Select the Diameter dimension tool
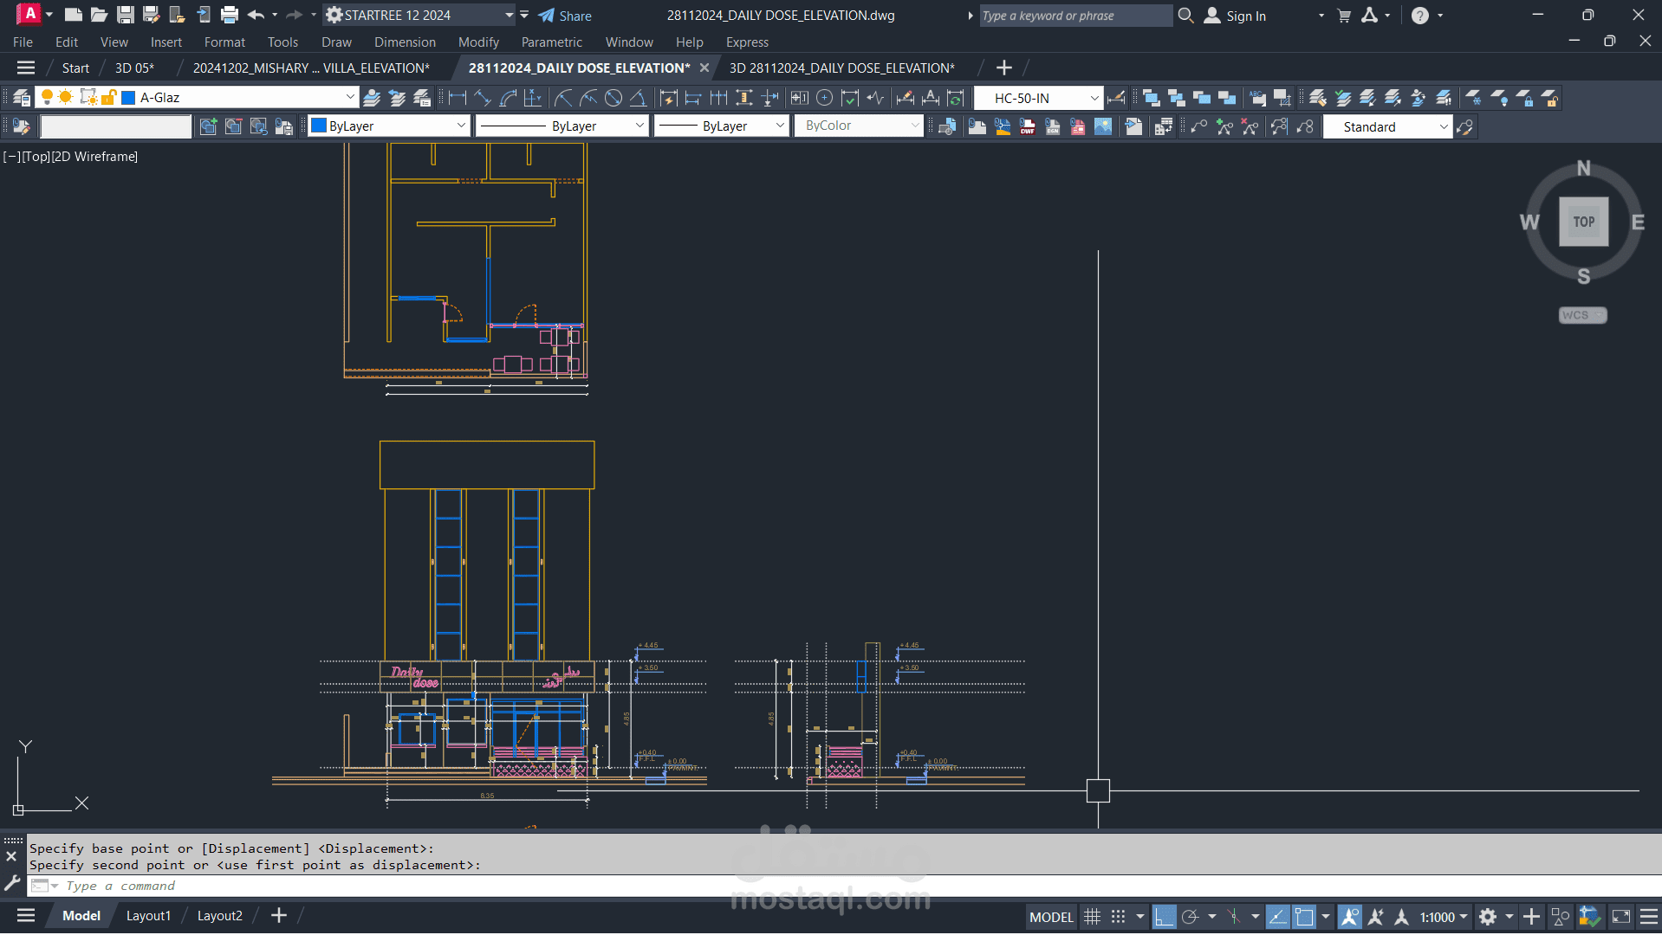 tap(614, 98)
